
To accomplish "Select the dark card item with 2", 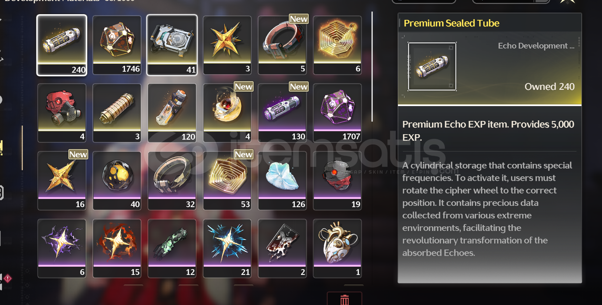I will click(x=282, y=248).
